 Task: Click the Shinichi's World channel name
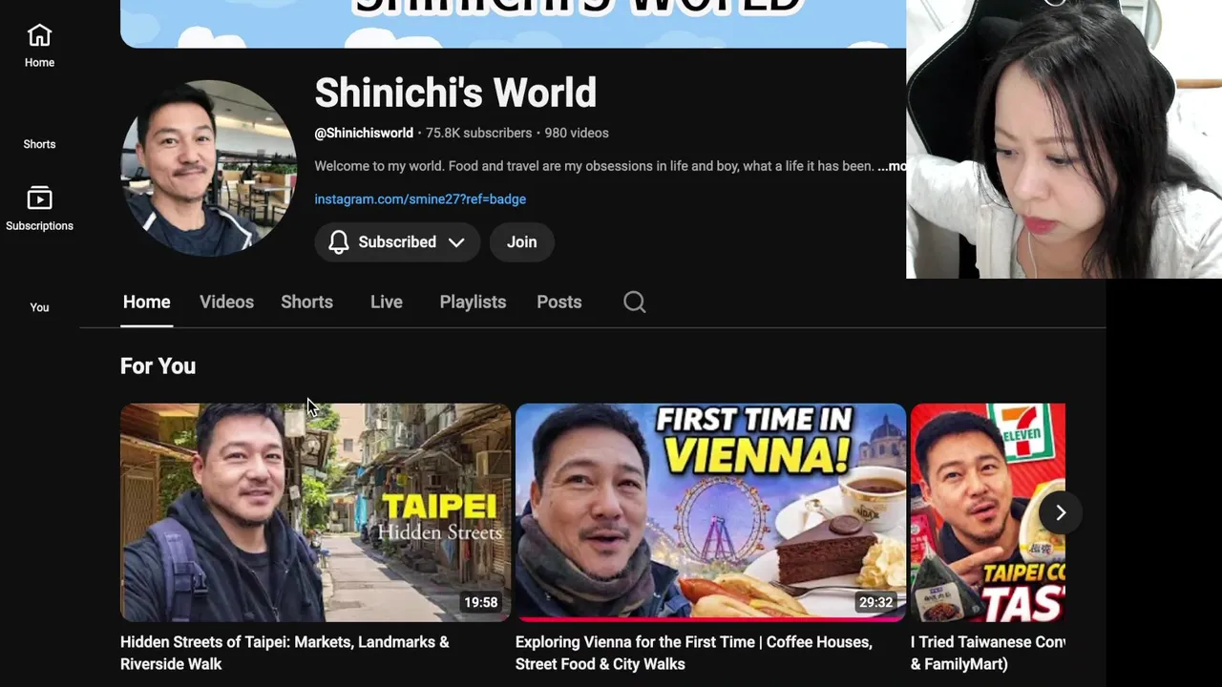[x=455, y=94]
